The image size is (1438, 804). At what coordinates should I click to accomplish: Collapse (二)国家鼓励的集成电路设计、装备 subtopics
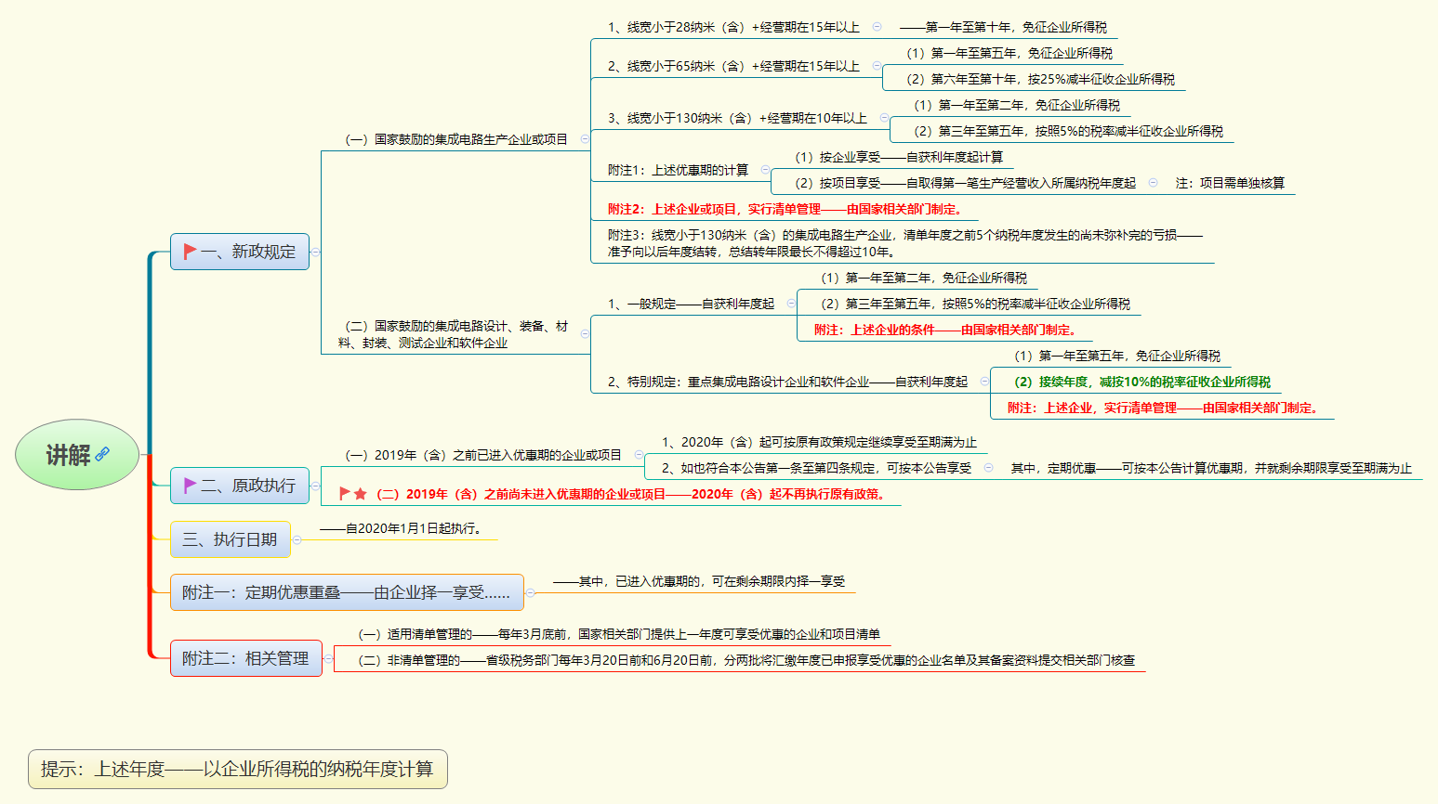[x=585, y=333]
